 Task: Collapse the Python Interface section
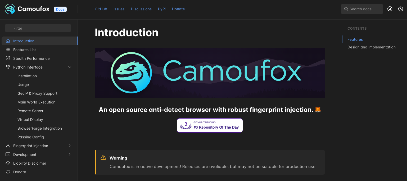pyautogui.click(x=70, y=67)
